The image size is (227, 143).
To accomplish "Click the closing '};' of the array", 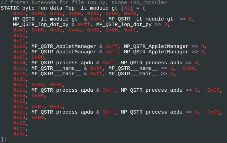I will pyautogui.click(x=4, y=140).
